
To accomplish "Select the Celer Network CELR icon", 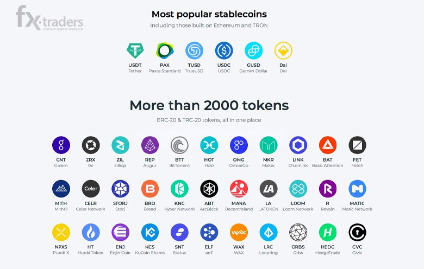I will 91,189.
